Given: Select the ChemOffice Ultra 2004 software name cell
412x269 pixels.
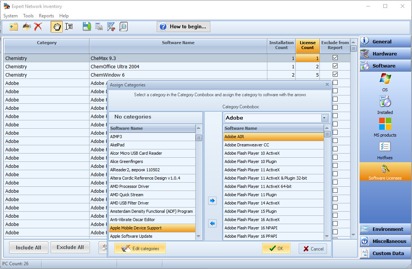Looking at the screenshot, I should 178,66.
